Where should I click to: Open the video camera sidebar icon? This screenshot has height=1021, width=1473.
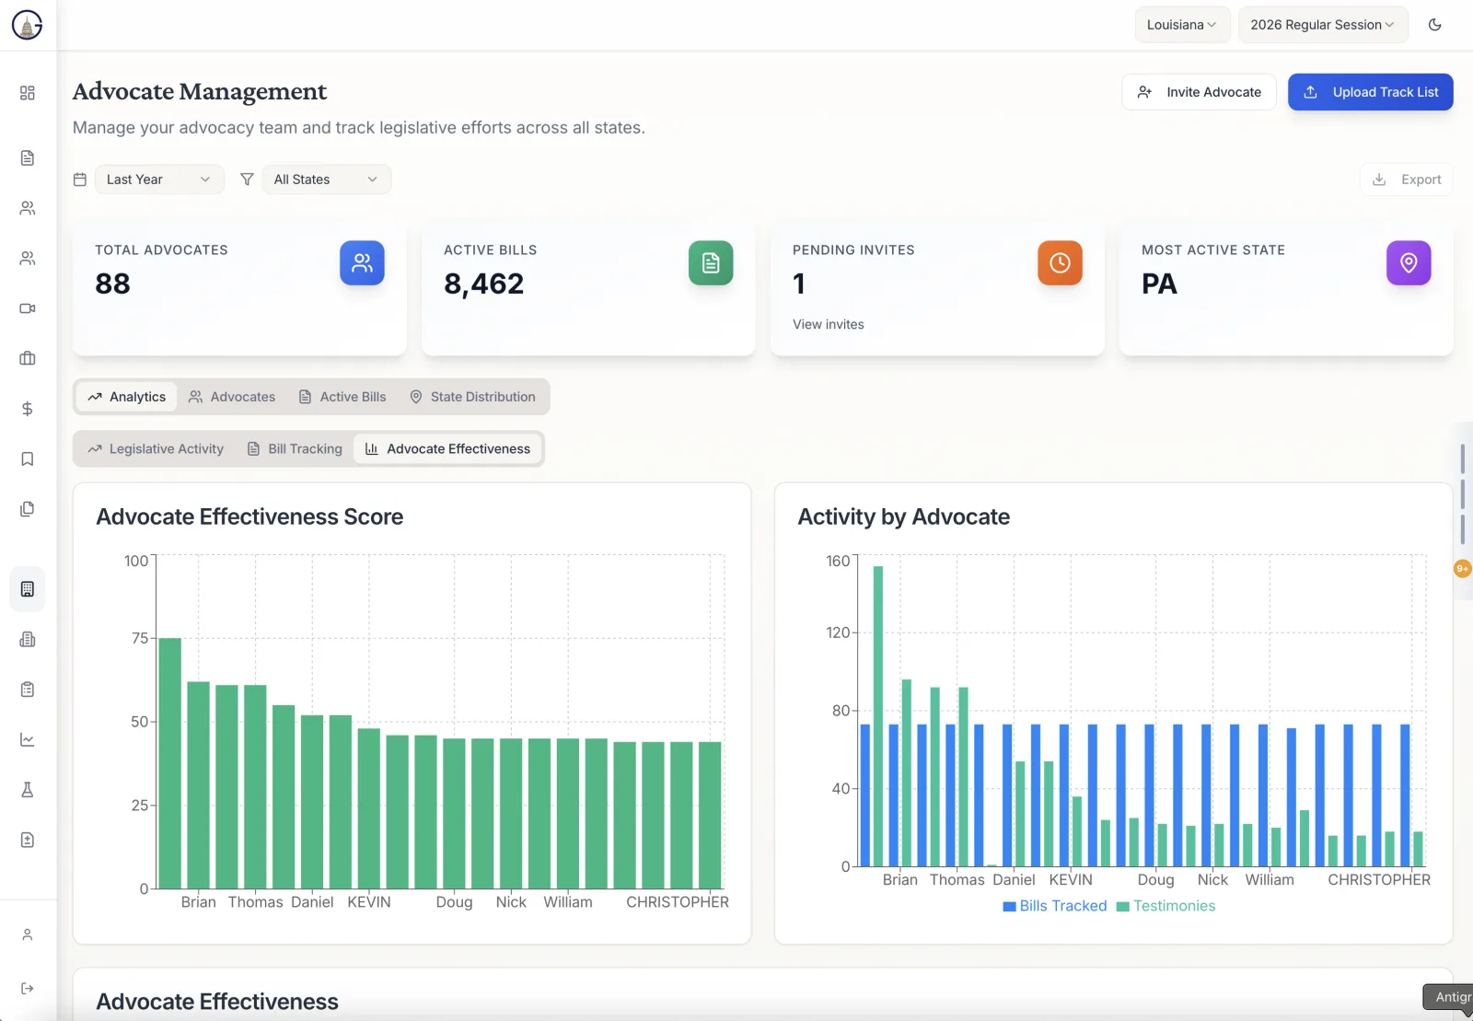pos(28,308)
